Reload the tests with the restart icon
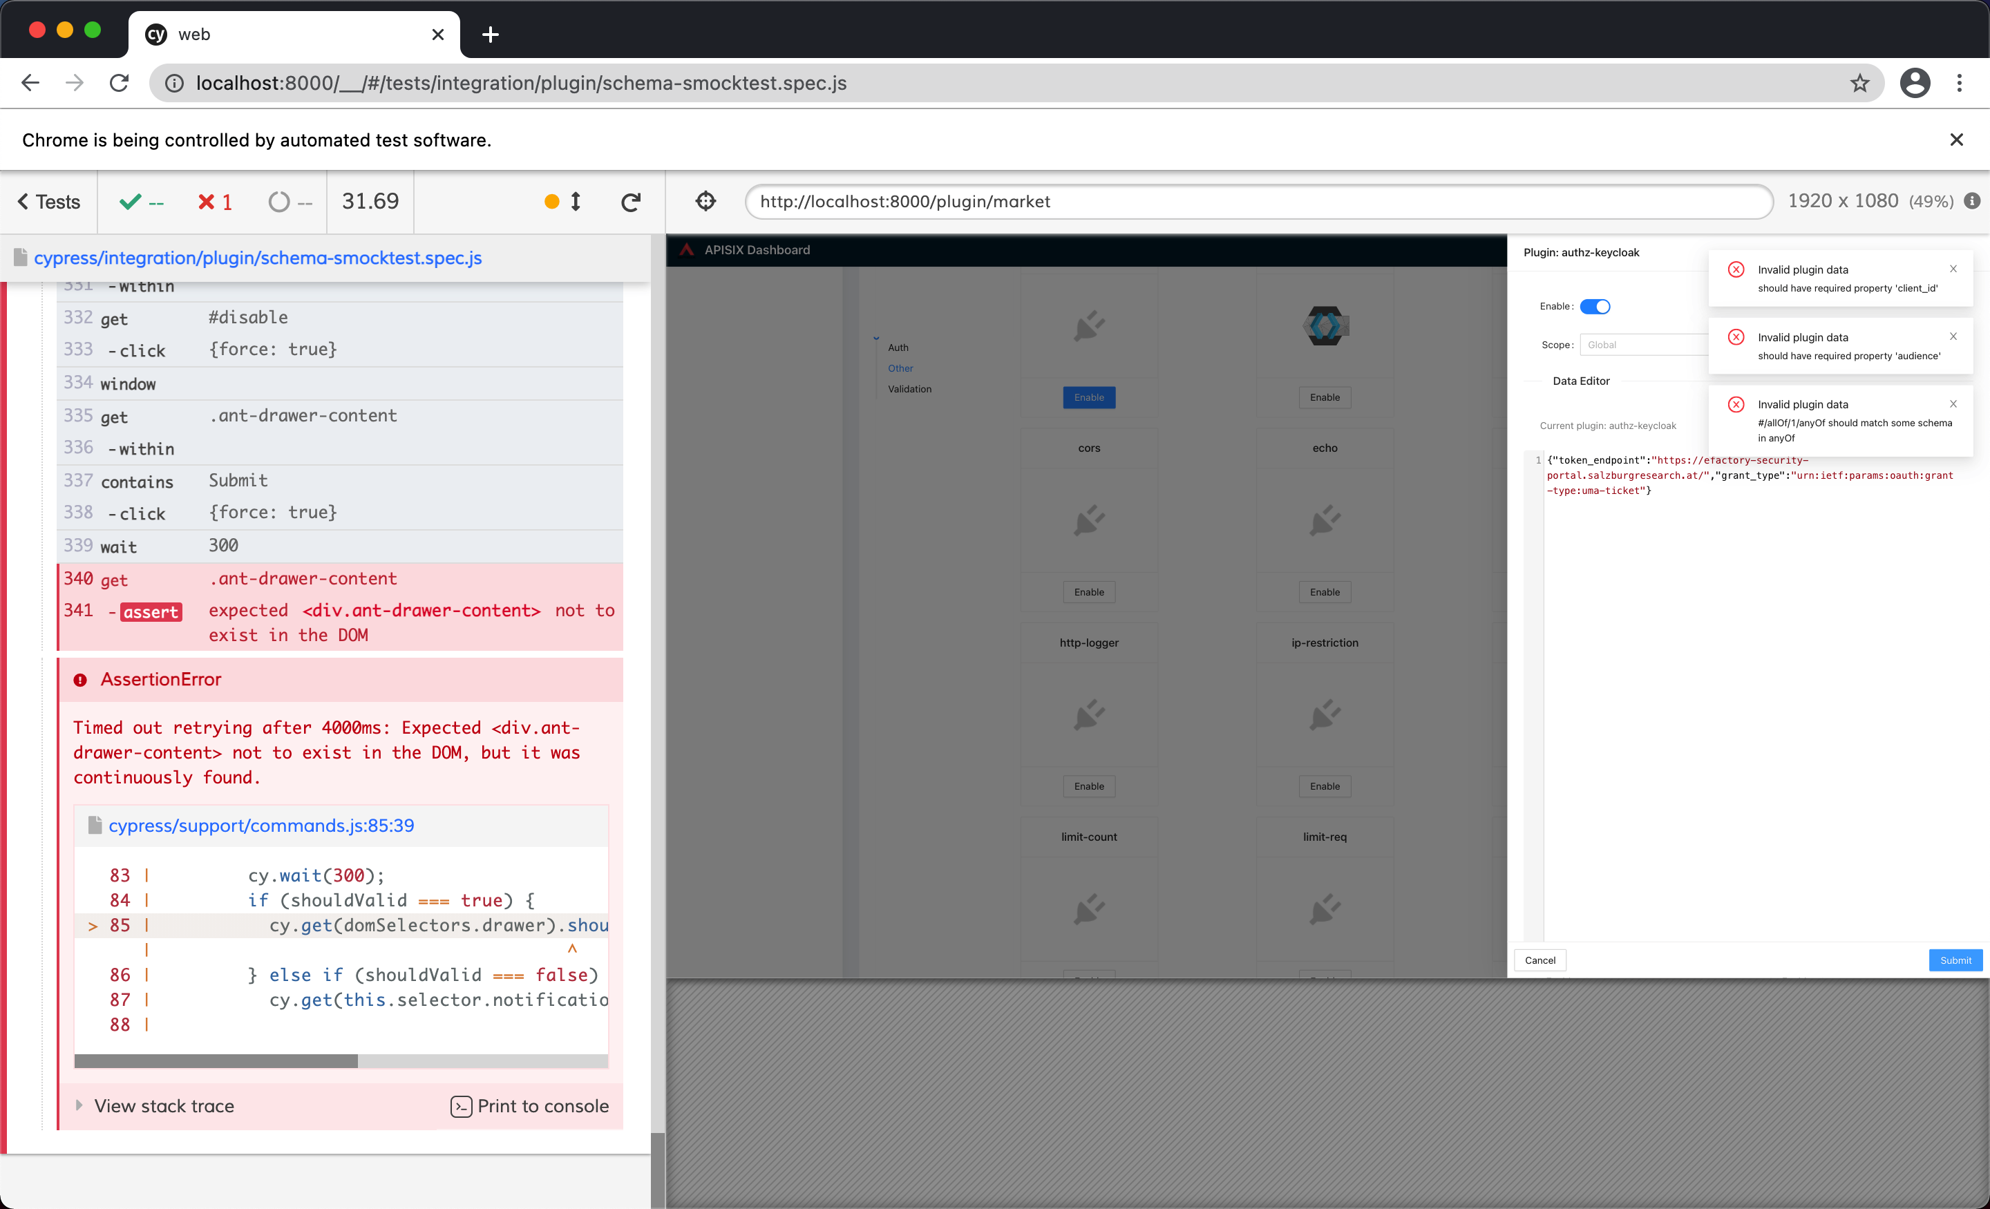This screenshot has height=1209, width=1990. [x=632, y=202]
